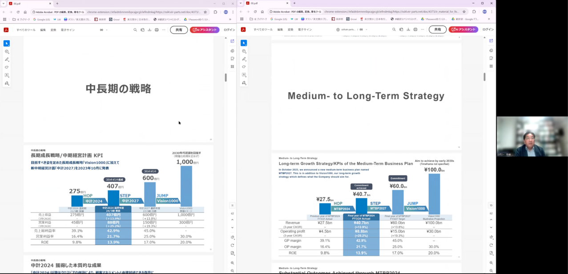Image resolution: width=568 pixels, height=274 pixels.
Task: Select the arrow selection tool in left window
Action: tap(7, 44)
